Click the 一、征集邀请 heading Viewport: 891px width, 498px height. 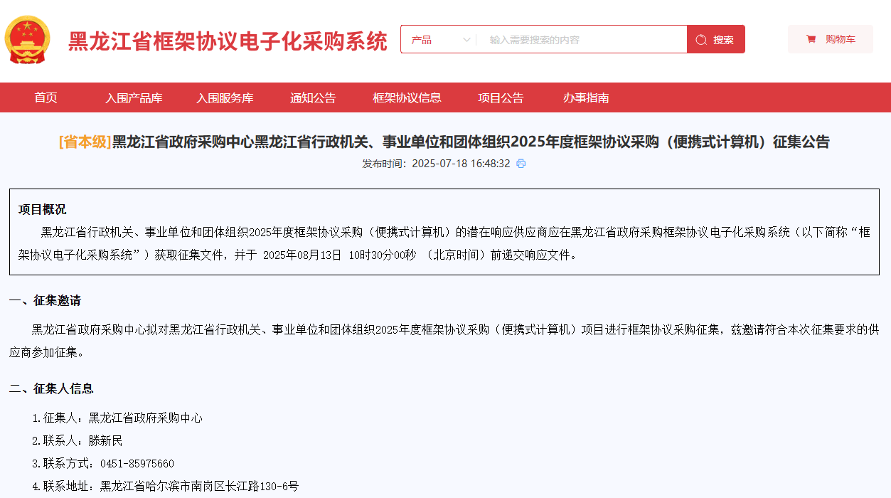(x=45, y=300)
